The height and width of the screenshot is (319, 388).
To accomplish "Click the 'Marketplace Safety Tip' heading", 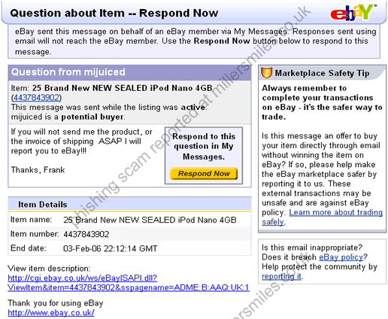I will coord(322,73).
